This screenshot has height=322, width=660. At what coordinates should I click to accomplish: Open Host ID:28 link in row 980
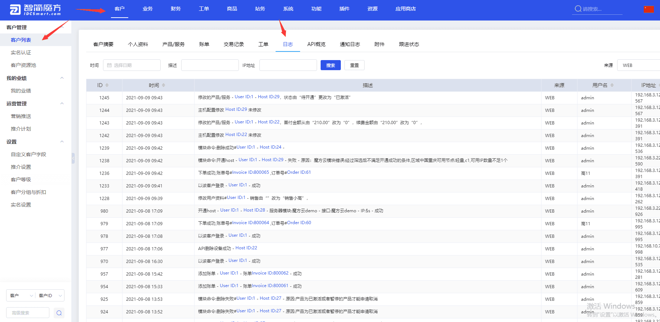254,210
